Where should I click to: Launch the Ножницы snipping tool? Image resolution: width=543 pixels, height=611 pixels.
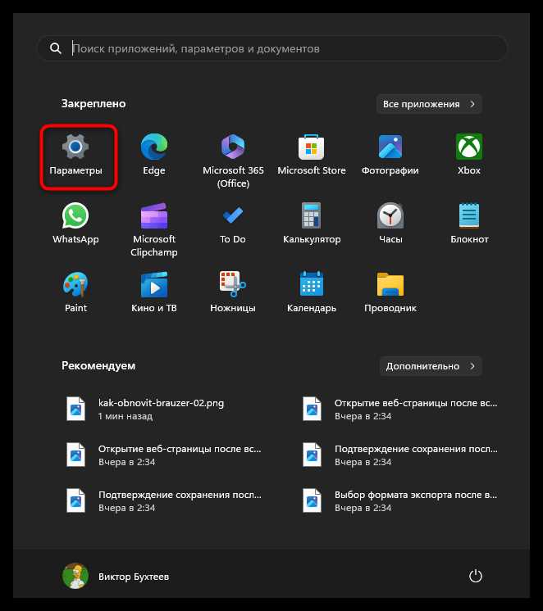pyautogui.click(x=233, y=292)
